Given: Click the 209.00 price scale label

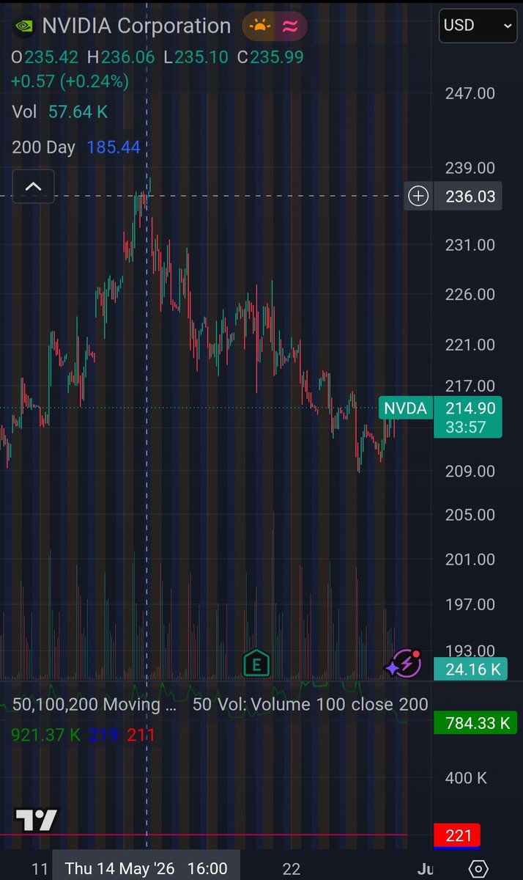Looking at the screenshot, I should tap(470, 471).
